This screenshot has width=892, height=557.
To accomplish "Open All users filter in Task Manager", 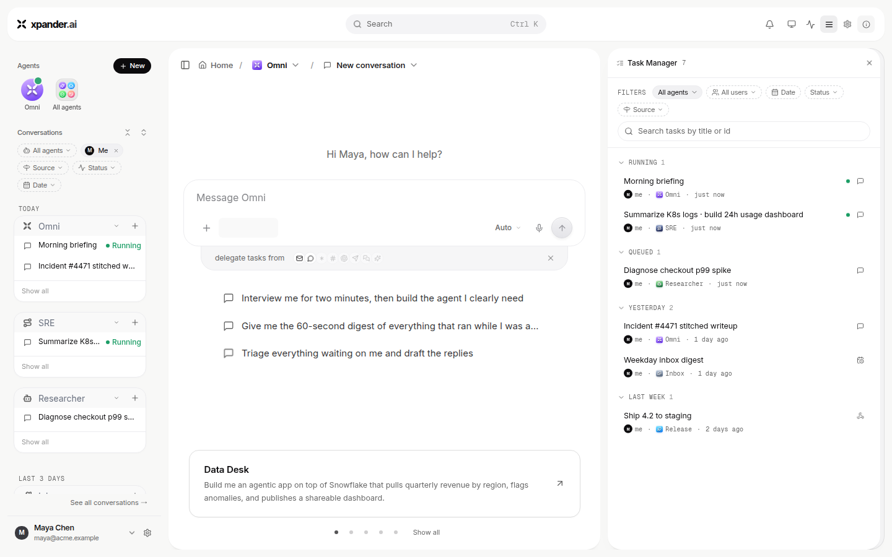I will pyautogui.click(x=734, y=92).
